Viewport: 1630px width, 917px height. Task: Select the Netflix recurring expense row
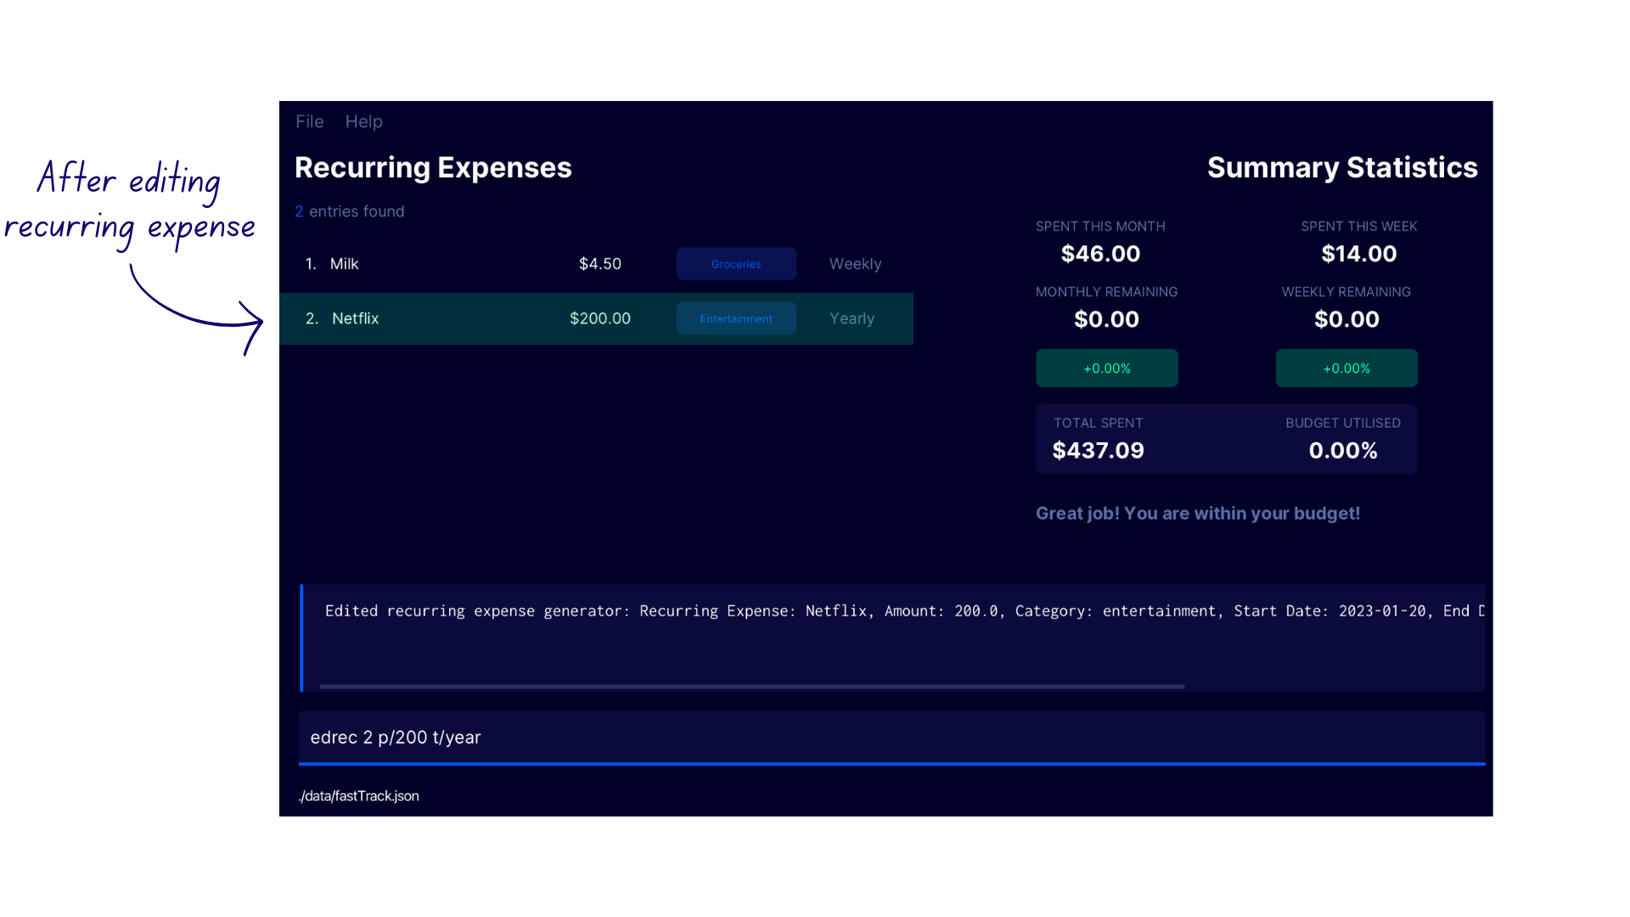(x=596, y=318)
